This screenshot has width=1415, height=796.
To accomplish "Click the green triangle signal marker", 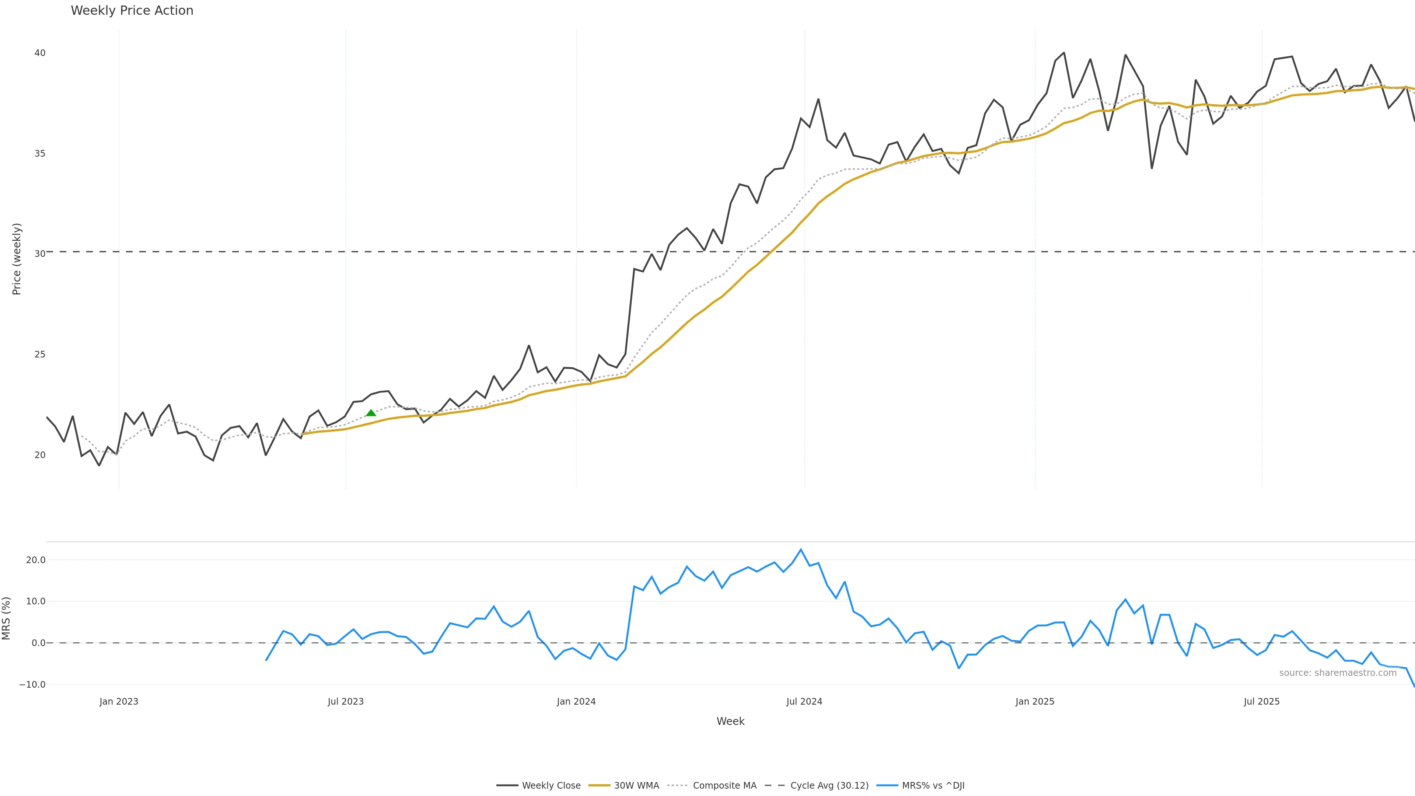I will (371, 413).
